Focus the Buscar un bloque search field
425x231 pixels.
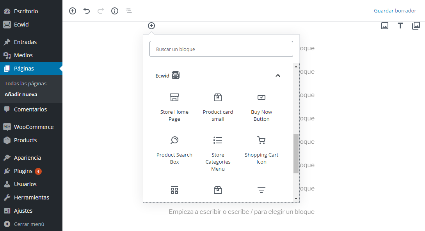point(221,49)
